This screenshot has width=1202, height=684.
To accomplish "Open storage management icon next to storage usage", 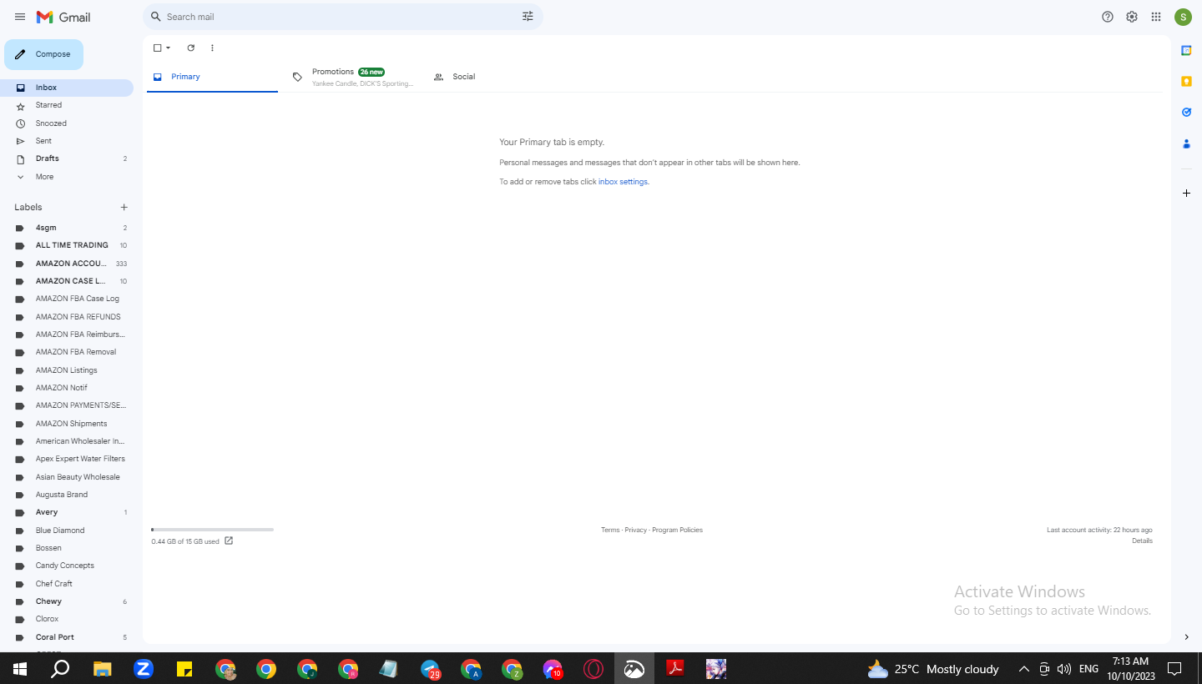I will 229,541.
